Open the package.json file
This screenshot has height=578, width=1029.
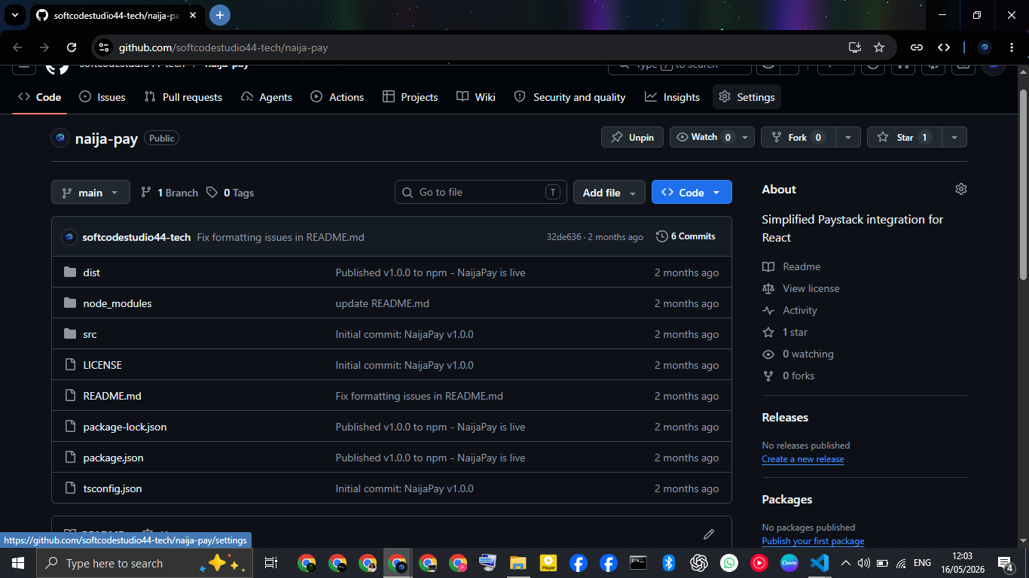(113, 458)
